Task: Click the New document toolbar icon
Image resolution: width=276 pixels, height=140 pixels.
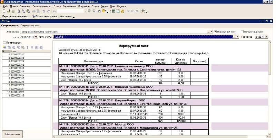Action: tap(3, 11)
